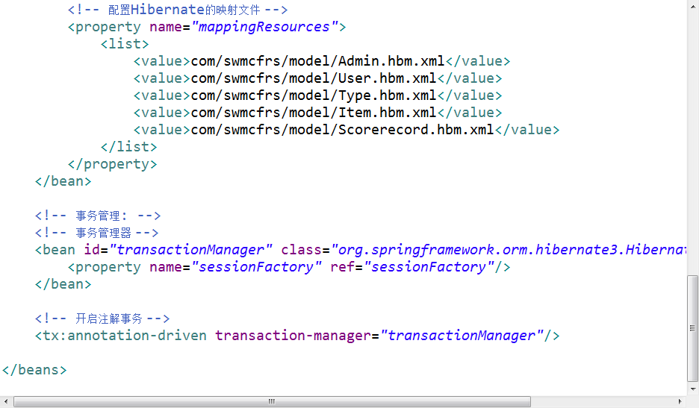This screenshot has height=408, width=699.
Task: Click the Scorerecord.hbm.xml value line
Action: pyautogui.click(x=346, y=130)
